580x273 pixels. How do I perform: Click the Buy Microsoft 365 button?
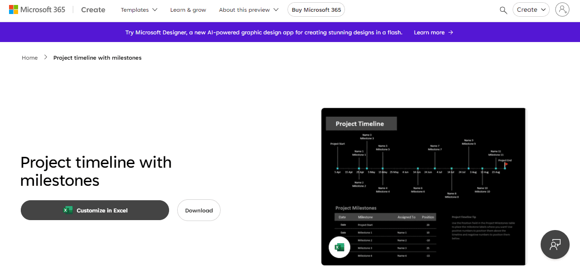click(316, 9)
